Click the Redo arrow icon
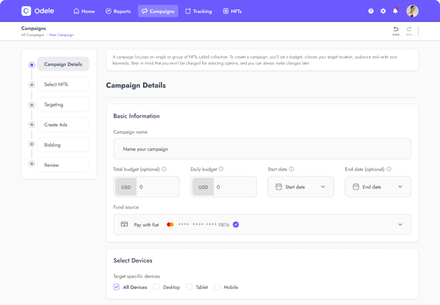 409,29
